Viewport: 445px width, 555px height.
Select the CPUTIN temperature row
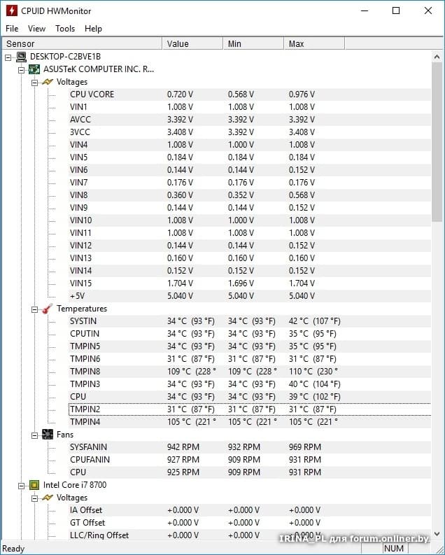pyautogui.click(x=250, y=334)
